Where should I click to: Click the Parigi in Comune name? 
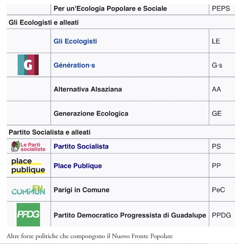pos(81,190)
